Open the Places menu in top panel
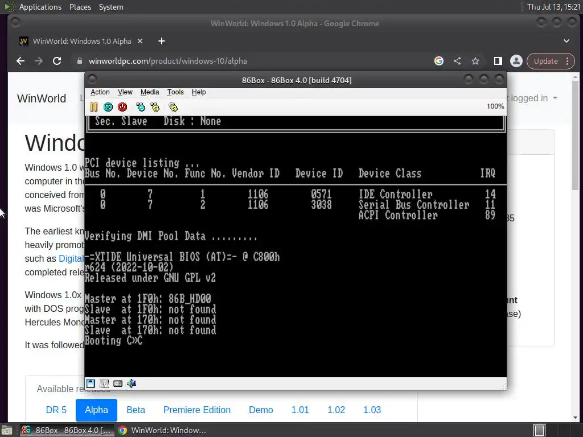Viewport: 583px width, 437px height. pyautogui.click(x=80, y=7)
